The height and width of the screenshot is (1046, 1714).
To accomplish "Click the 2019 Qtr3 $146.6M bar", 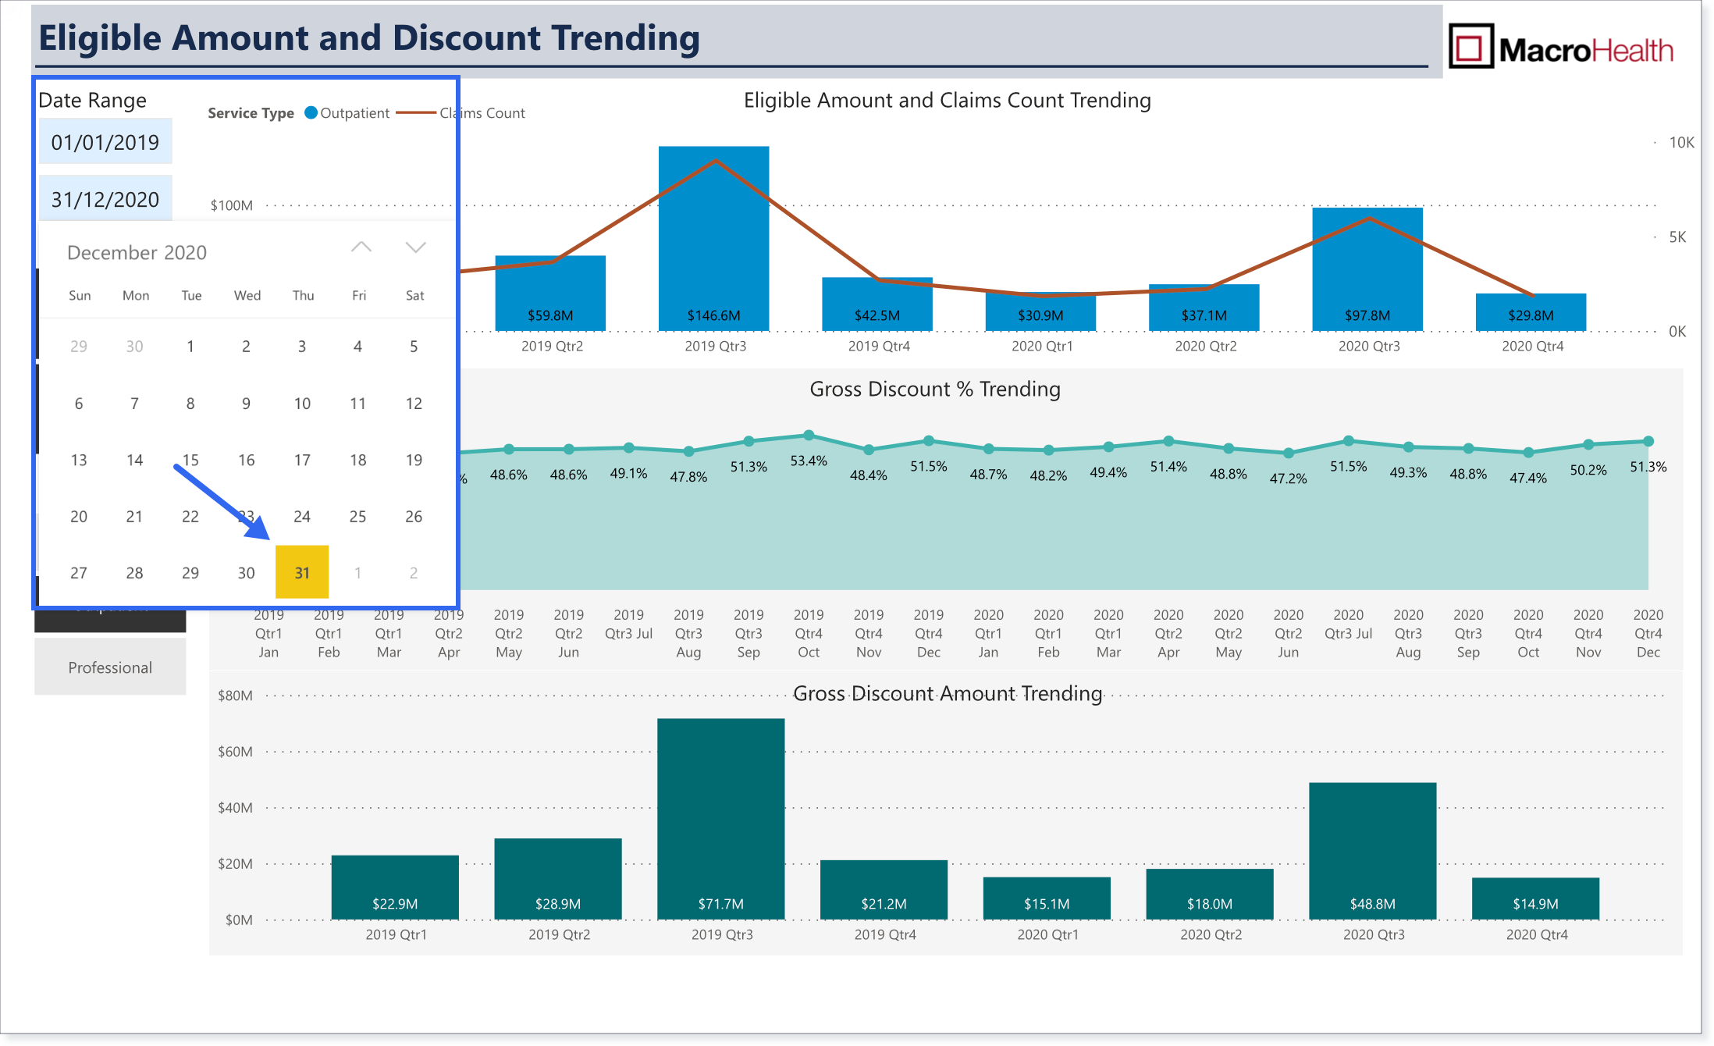I will [714, 239].
